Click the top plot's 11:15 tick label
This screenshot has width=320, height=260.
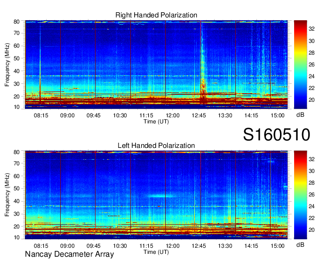click(146, 115)
